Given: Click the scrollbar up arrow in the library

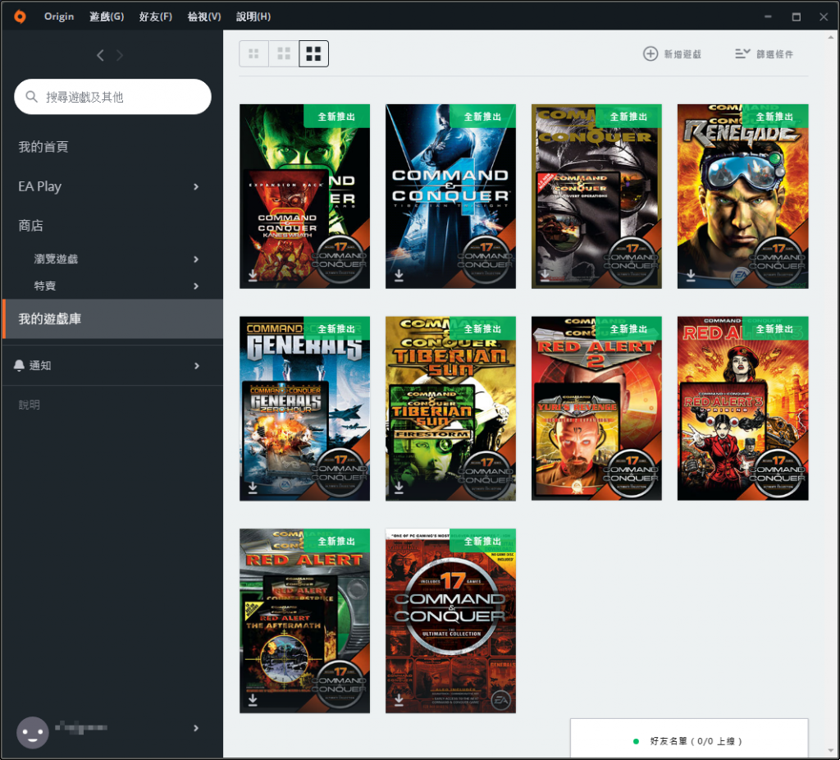Looking at the screenshot, I should (831, 38).
